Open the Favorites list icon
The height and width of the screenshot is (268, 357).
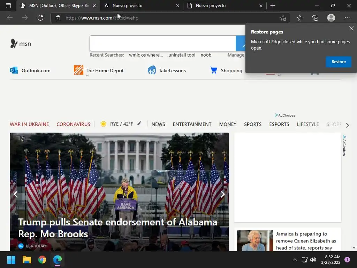[300, 18]
